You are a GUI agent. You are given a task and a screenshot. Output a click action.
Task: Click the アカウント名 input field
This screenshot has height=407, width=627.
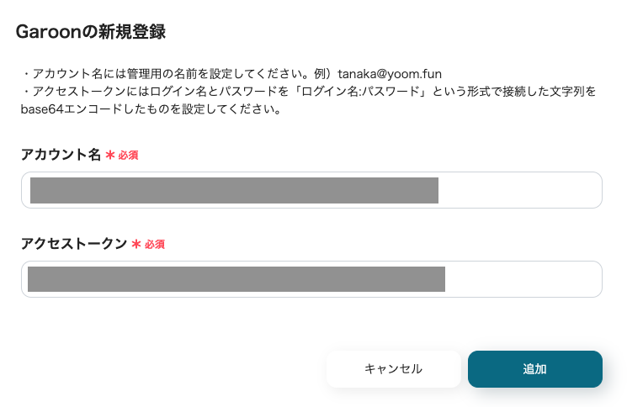click(x=311, y=190)
